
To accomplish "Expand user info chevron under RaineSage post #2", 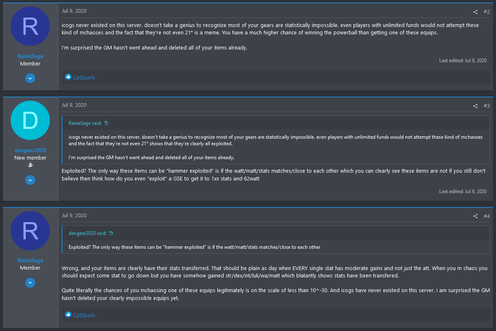I will [30, 78].
